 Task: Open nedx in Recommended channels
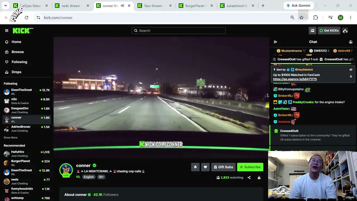pyautogui.click(x=27, y=181)
